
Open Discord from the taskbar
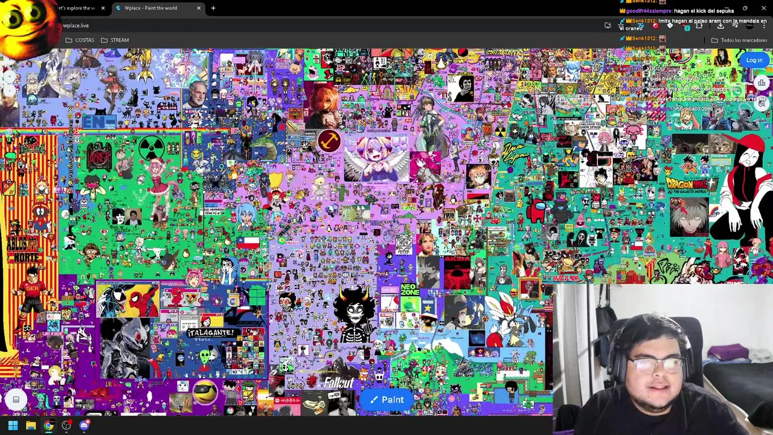click(x=84, y=425)
